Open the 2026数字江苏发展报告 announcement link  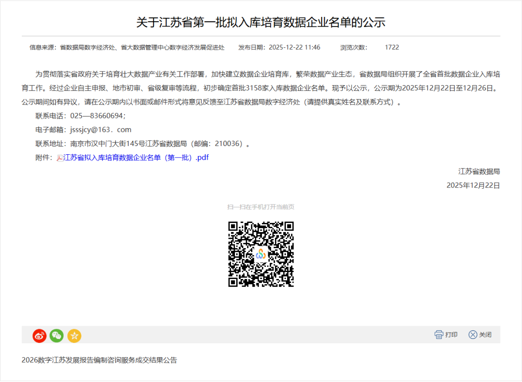[x=99, y=360]
